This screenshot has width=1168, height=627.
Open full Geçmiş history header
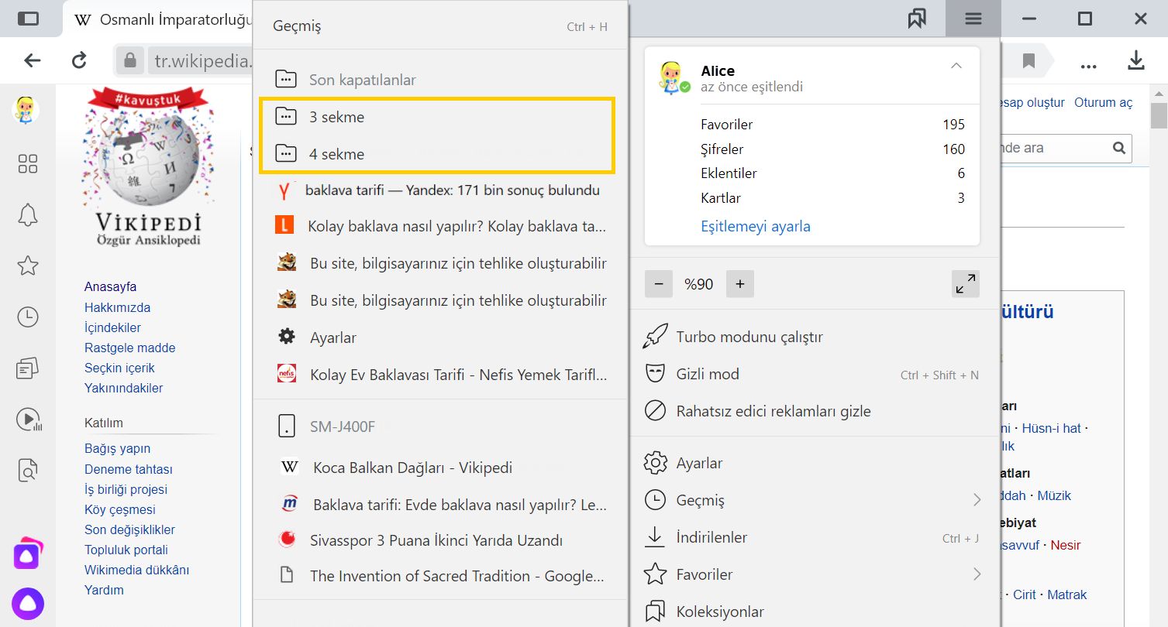tap(439, 26)
